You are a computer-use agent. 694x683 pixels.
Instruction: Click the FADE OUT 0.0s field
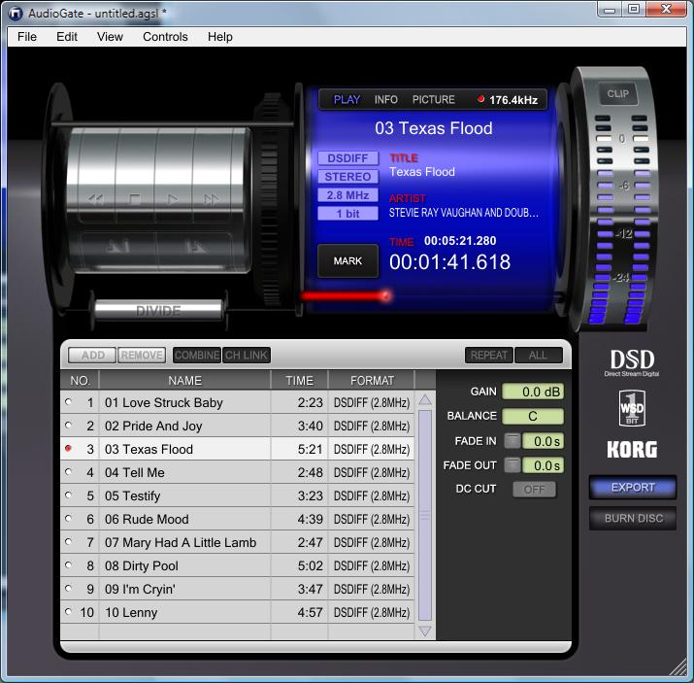point(544,465)
